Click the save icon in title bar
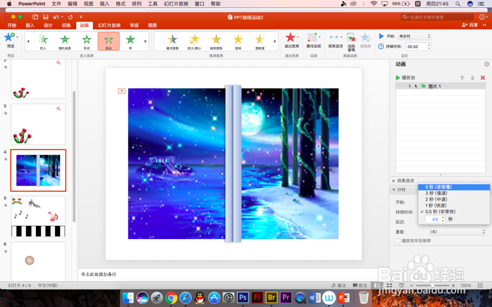The width and height of the screenshot is (492, 307). click(x=46, y=17)
